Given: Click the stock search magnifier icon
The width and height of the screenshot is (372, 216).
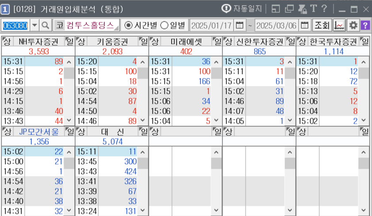Looking at the screenshot, I should (46, 25).
